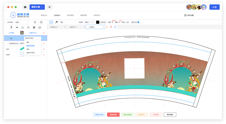Collapse the 版式 layout dropdown
This screenshot has height=124, width=226.
pos(33,38)
